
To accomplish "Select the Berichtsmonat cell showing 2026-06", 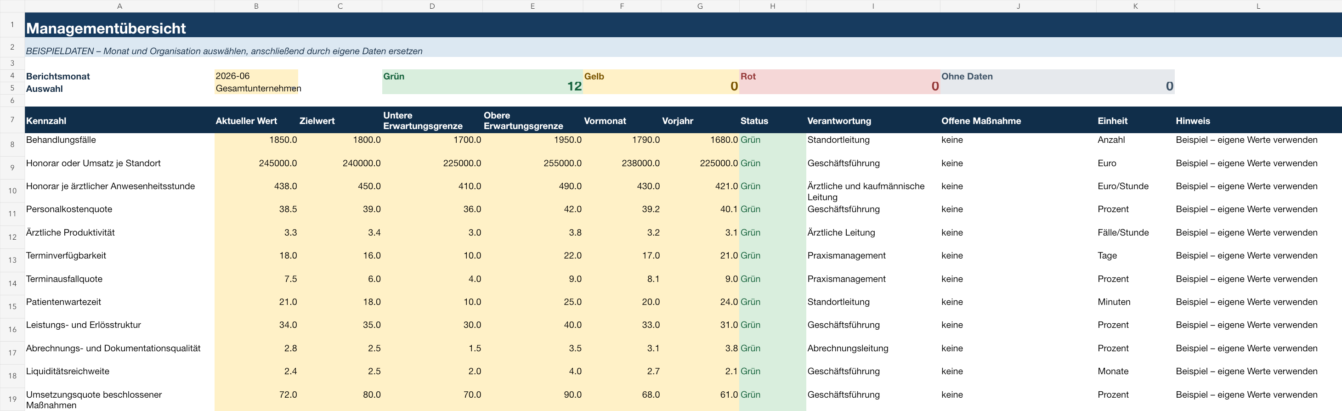I will [256, 75].
